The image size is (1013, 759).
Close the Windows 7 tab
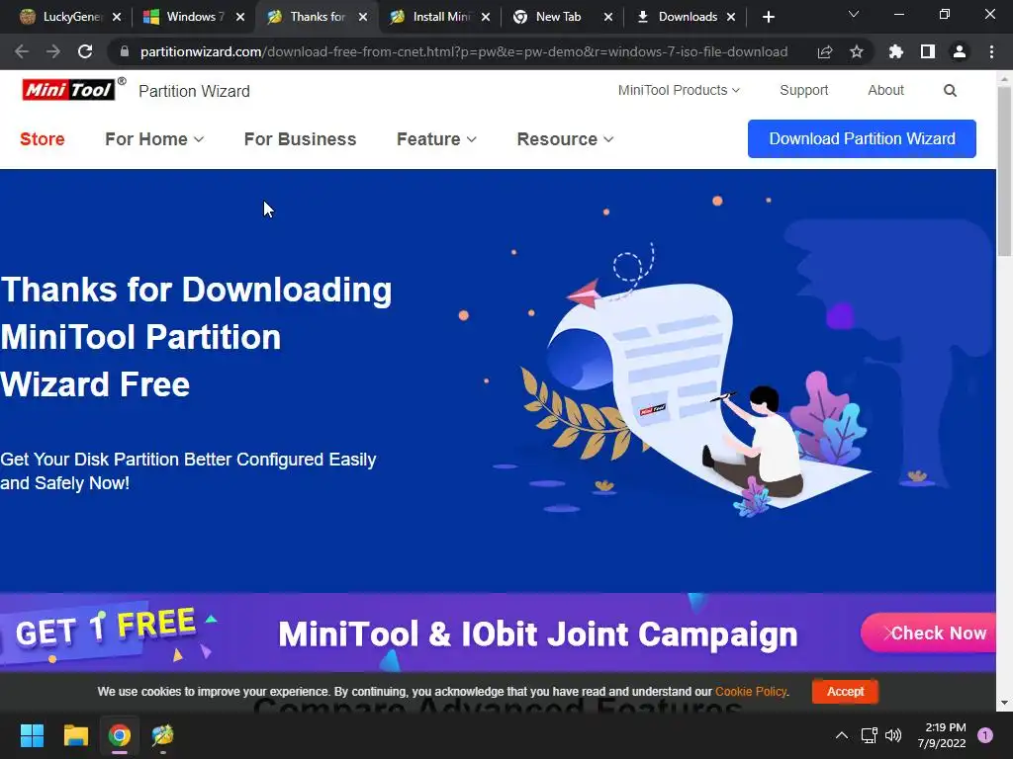tap(240, 17)
